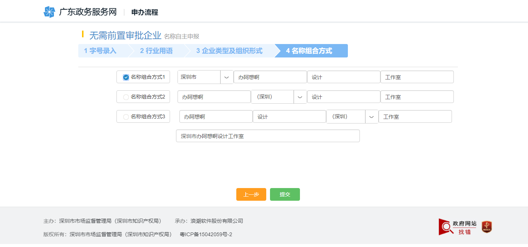Choose name combination option 3 radio button
Screen dimensions: 528x247
point(126,117)
